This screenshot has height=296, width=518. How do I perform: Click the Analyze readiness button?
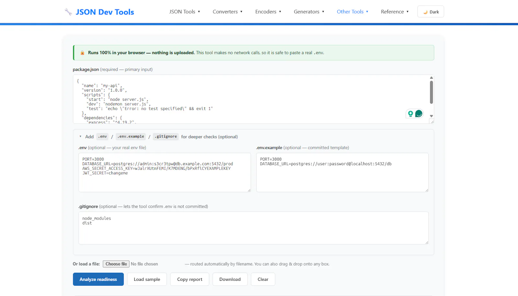pos(98,279)
